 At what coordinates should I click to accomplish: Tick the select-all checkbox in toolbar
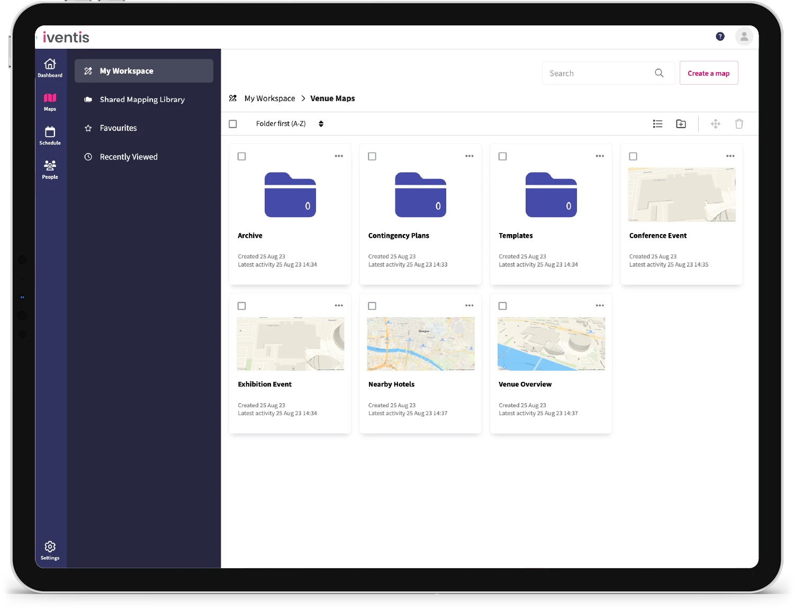coord(233,124)
